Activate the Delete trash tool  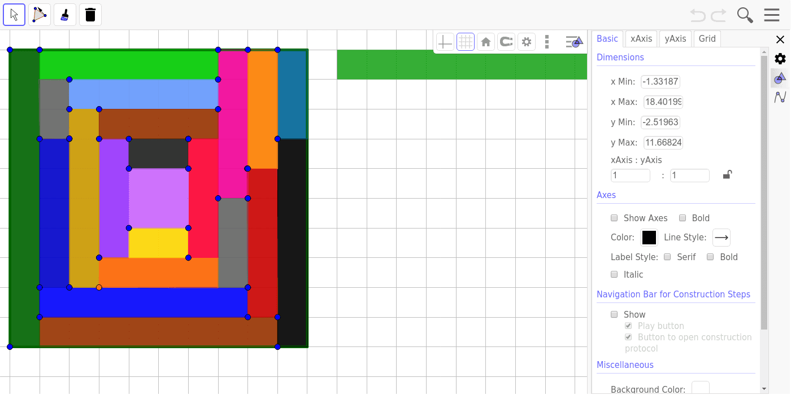[90, 15]
